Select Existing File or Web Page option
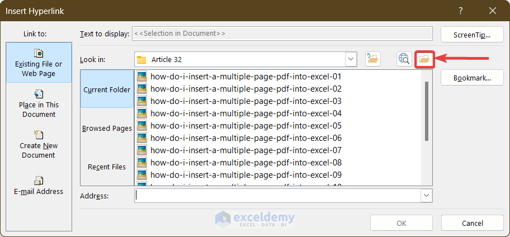Image resolution: width=510 pixels, height=237 pixels. click(39, 63)
